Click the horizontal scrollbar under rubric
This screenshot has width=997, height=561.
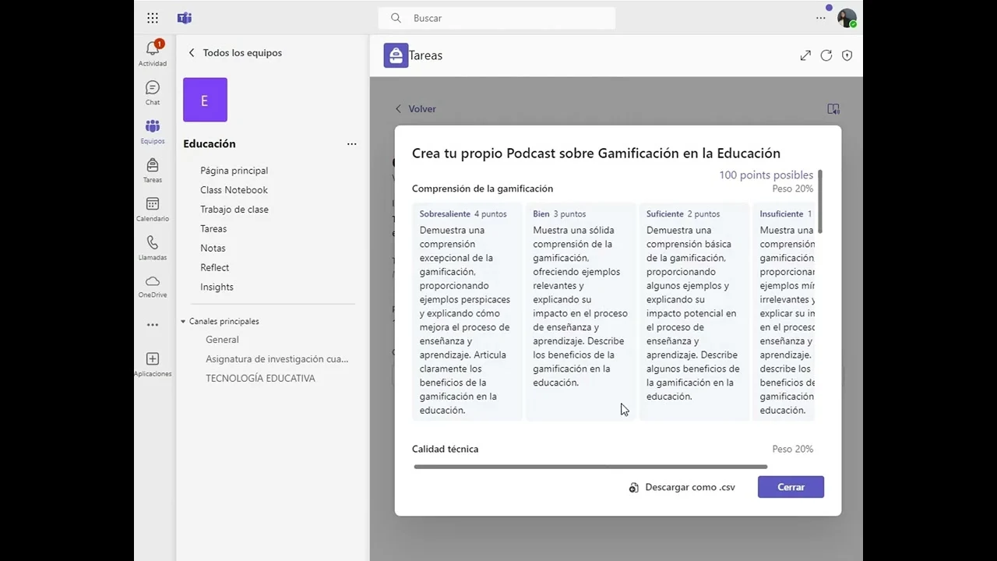coord(590,467)
